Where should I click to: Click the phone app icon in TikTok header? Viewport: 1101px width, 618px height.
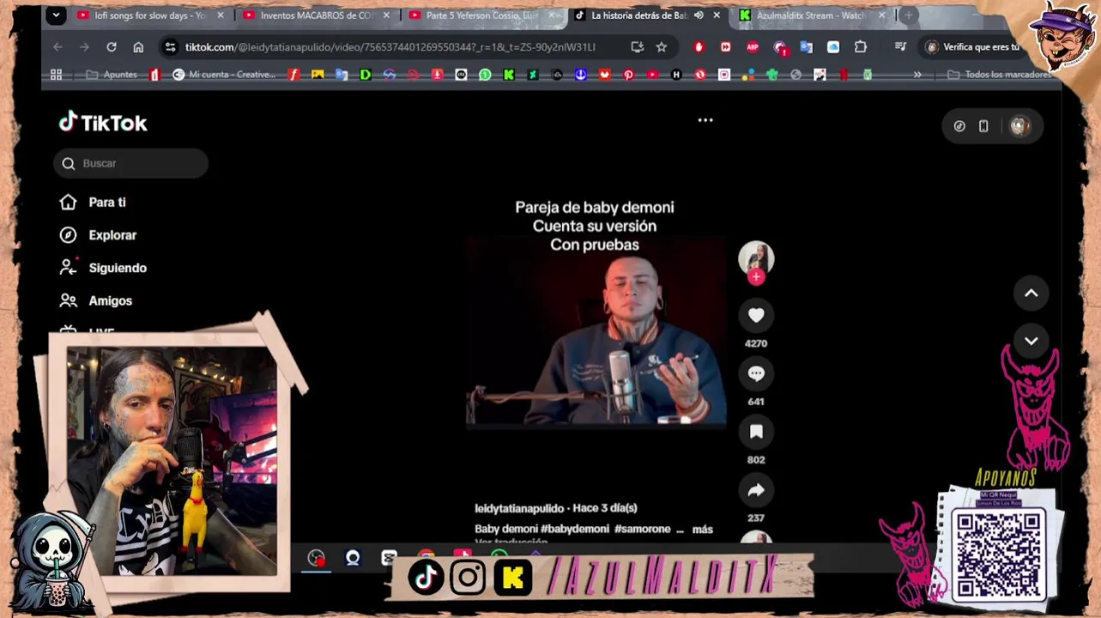983,126
